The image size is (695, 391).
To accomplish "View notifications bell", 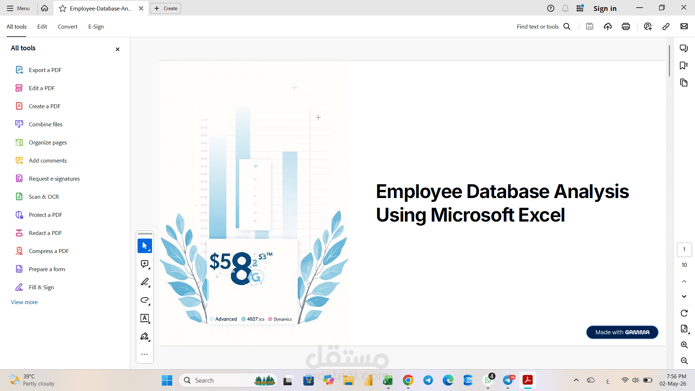I will [x=565, y=8].
